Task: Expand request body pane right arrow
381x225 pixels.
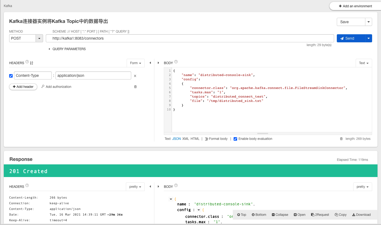Action: click(158, 63)
